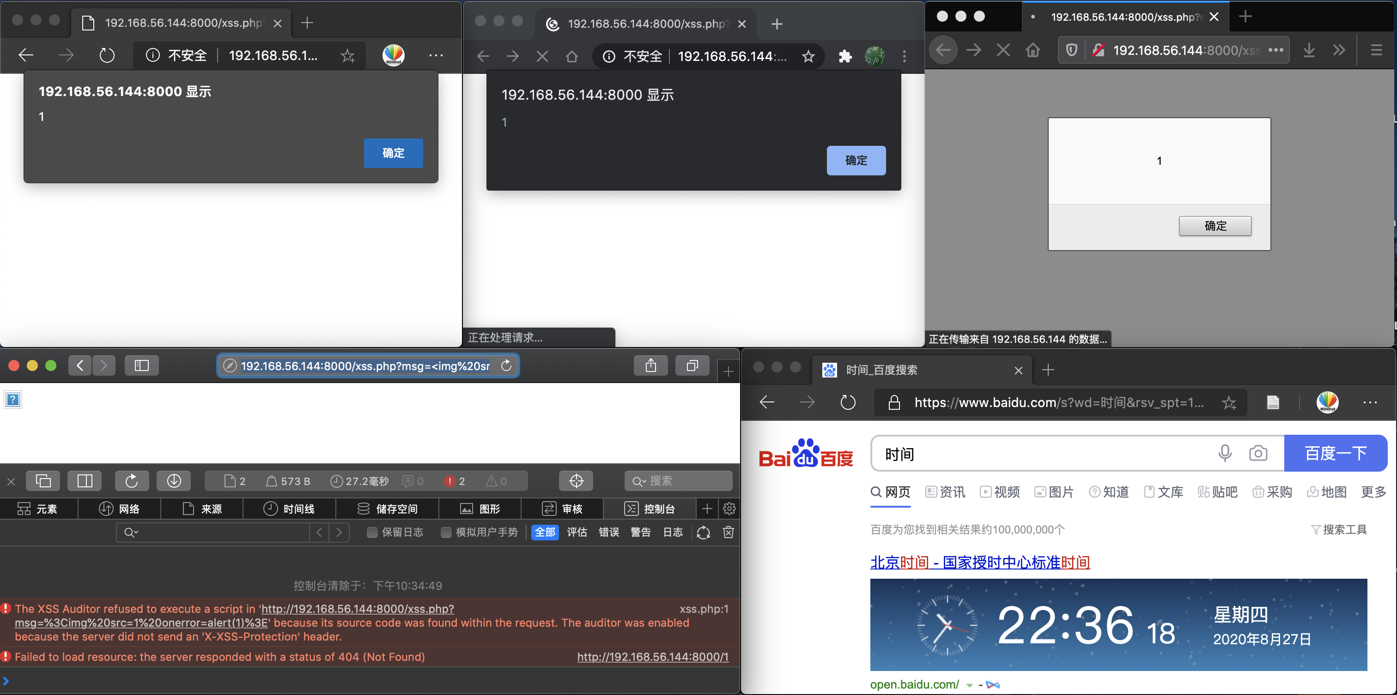Enable the 模拟用户手势 checkbox
The height and width of the screenshot is (695, 1397).
coord(446,533)
